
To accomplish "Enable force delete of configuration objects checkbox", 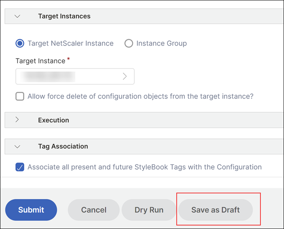I will point(20,96).
